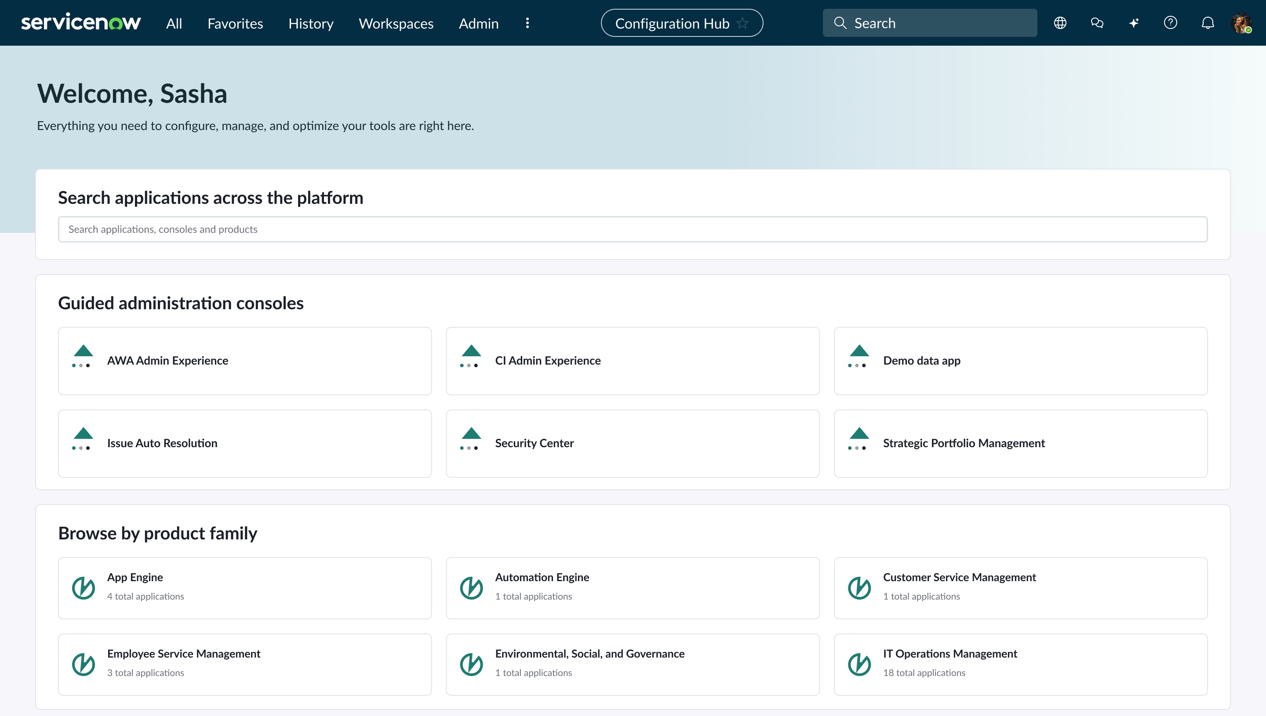Open the Customer Service Management family
The image size is (1266, 716).
tap(1021, 588)
